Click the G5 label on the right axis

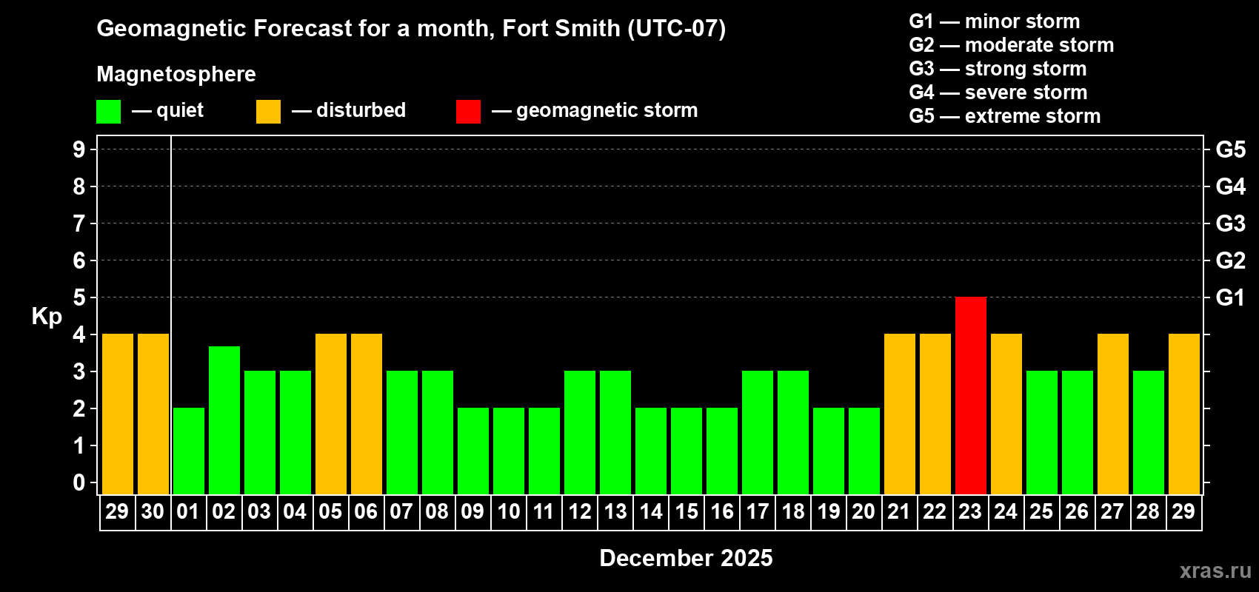1230,149
